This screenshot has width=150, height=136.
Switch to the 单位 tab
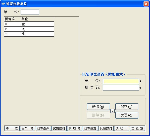tap(12, 129)
